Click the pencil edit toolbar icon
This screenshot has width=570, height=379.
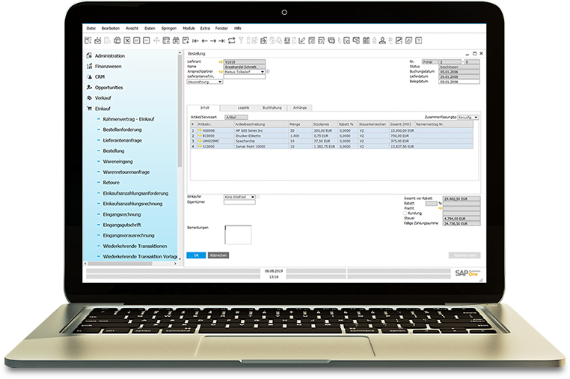pos(302,40)
